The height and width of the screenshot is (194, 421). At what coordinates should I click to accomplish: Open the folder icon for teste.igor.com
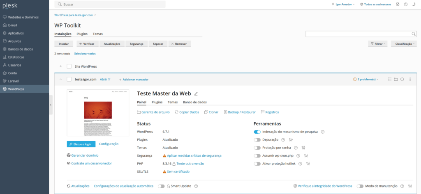pos(396,79)
